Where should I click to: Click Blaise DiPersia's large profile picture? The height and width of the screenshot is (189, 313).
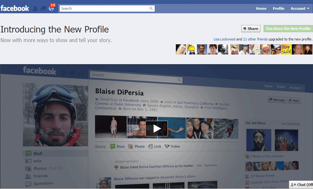coord(55,115)
